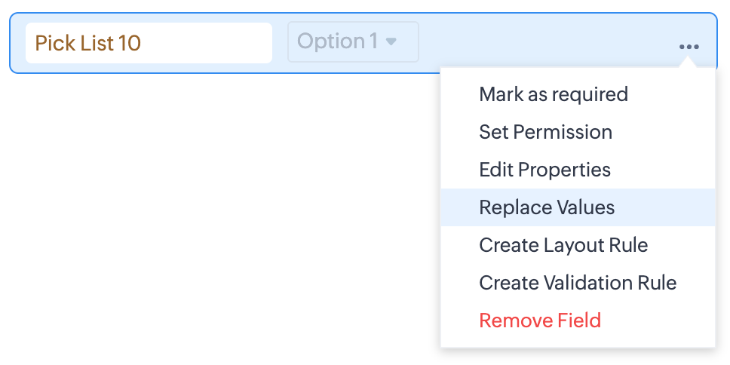Click the Pick List 10 name field
The image size is (730, 365).
click(x=149, y=43)
